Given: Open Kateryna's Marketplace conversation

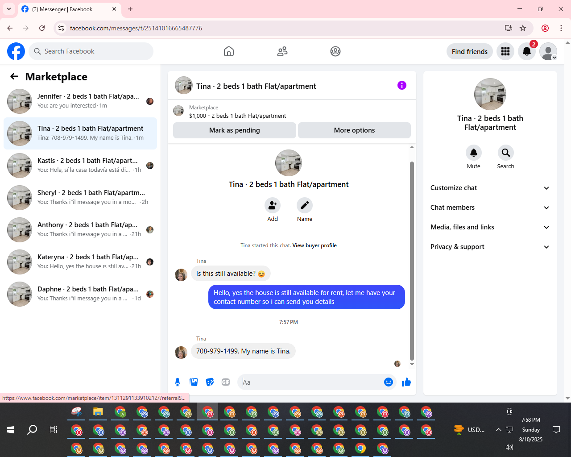Looking at the screenshot, I should pyautogui.click(x=80, y=262).
